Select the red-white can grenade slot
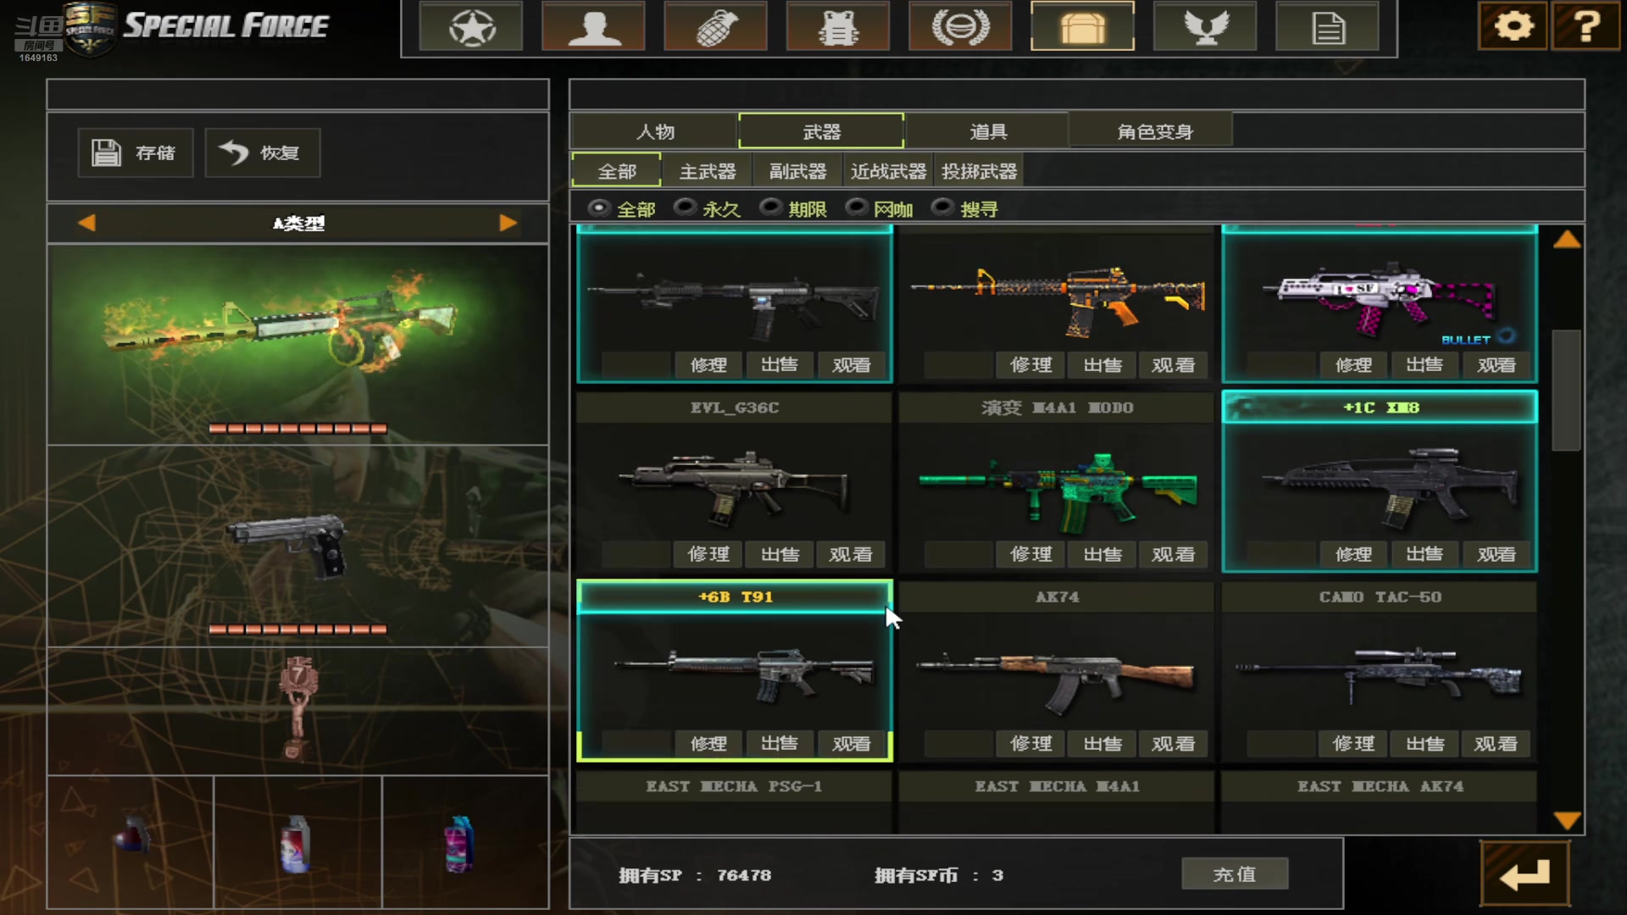 point(297,842)
